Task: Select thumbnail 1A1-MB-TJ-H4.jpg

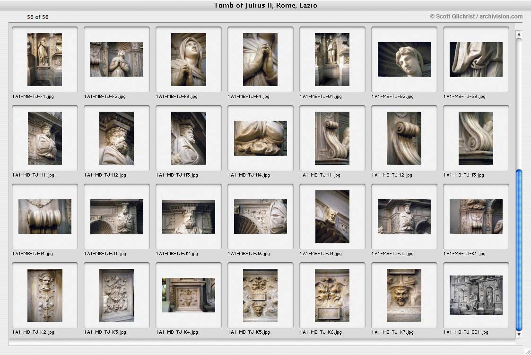Action: (260, 138)
